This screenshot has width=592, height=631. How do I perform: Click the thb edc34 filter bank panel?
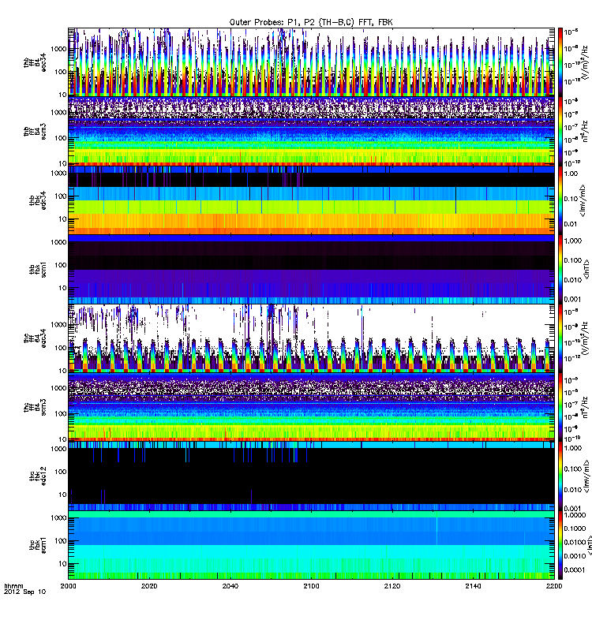[x=311, y=200]
